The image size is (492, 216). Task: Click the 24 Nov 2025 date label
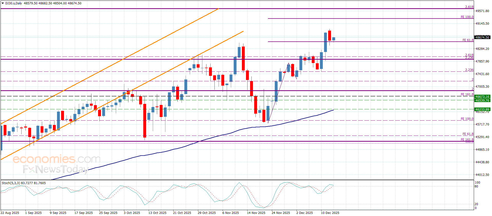pyautogui.click(x=281, y=213)
